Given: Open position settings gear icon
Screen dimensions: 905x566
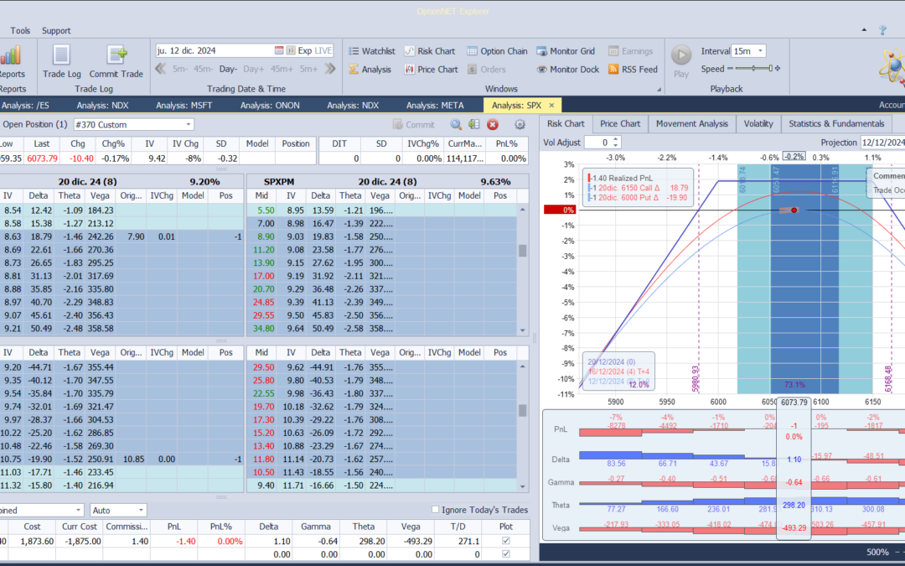Looking at the screenshot, I should click(520, 124).
